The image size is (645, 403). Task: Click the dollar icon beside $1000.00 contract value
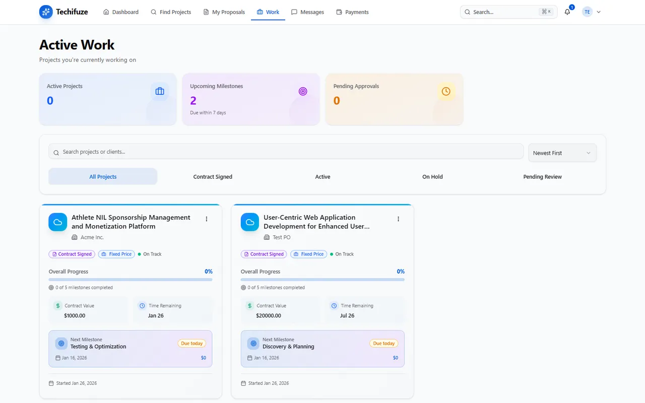coord(58,306)
